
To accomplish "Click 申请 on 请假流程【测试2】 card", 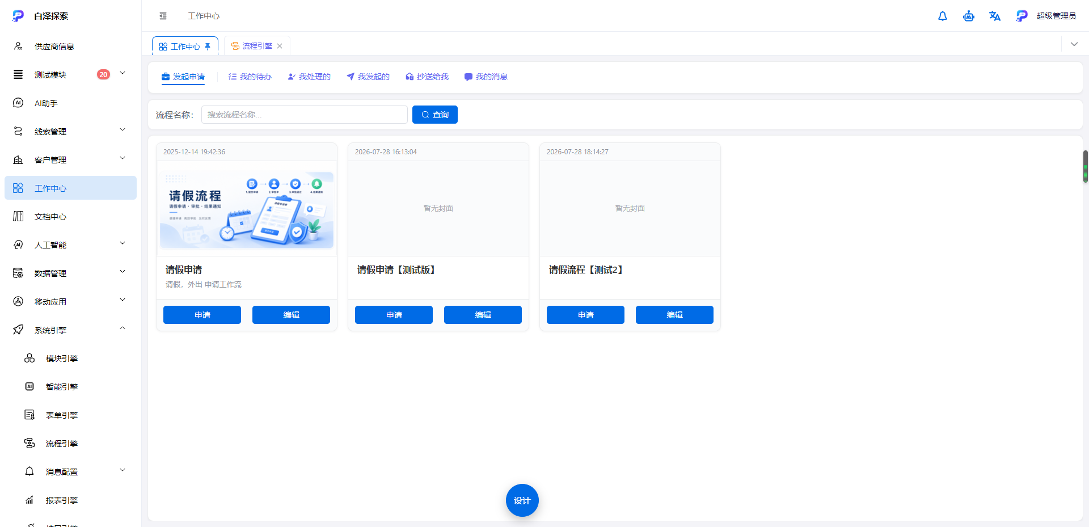I will 585,315.
